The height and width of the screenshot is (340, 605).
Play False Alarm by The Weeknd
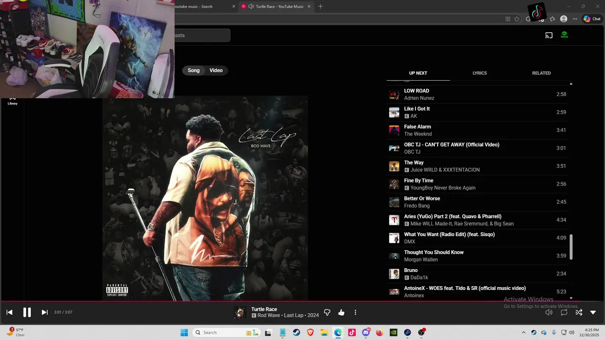point(478,130)
